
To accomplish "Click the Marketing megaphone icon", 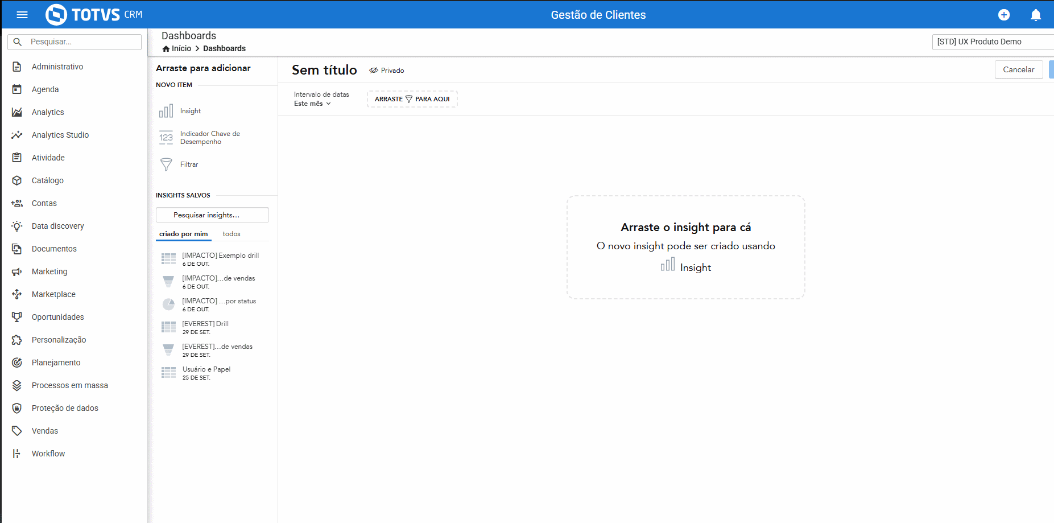I will [x=17, y=271].
